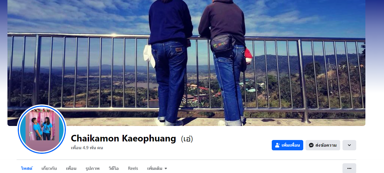Image resolution: width=384 pixels, height=173 pixels.
Task: Select the รูปภาพ tab
Action: click(x=92, y=168)
